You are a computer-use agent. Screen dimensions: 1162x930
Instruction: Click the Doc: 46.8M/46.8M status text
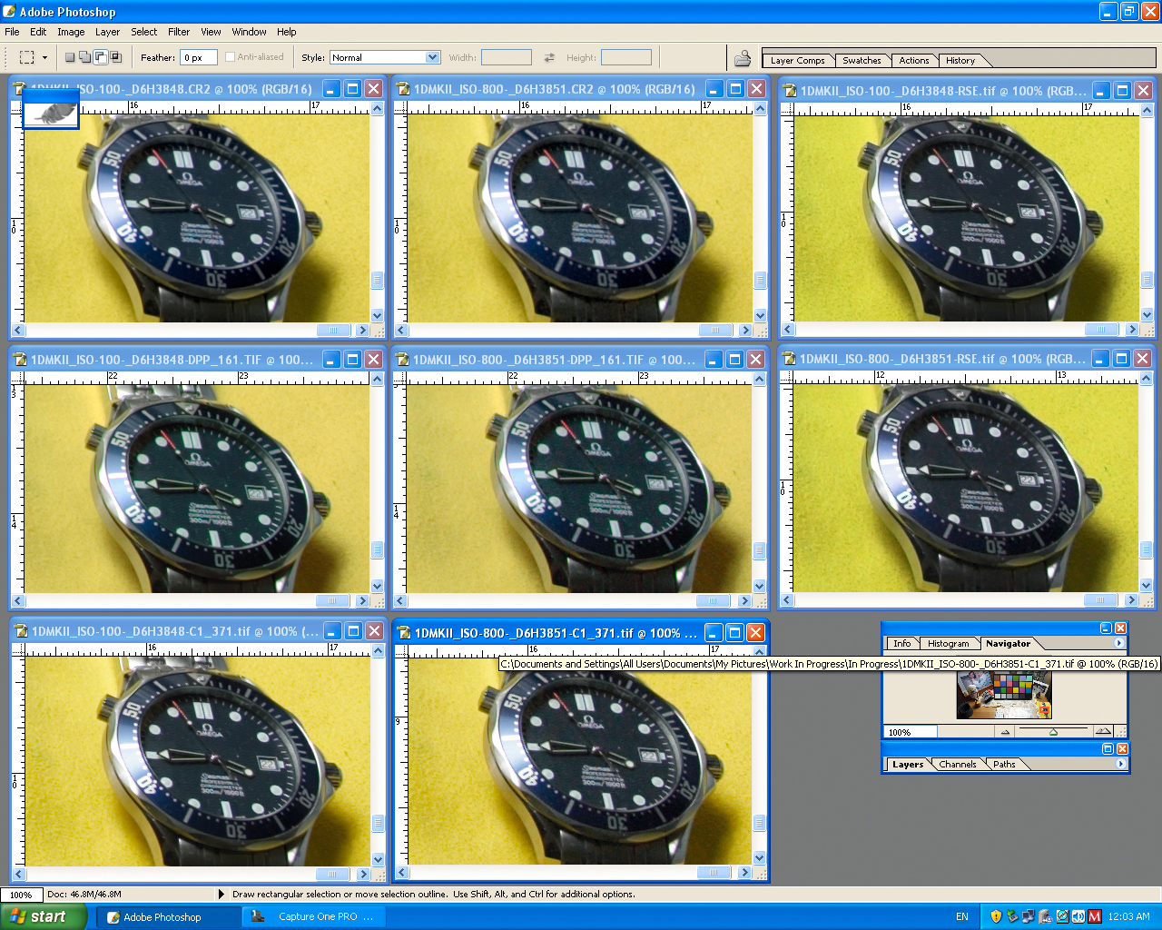tap(84, 895)
